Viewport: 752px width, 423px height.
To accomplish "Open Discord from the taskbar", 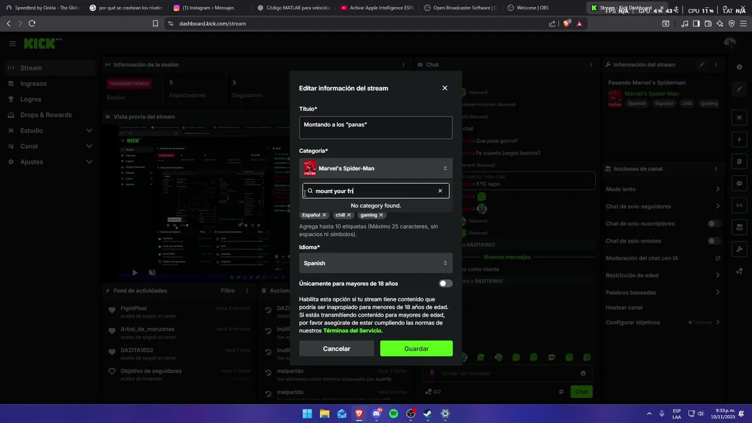I will (x=377, y=414).
